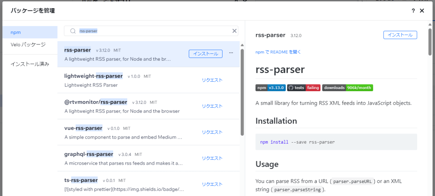Click the parser.parseString inline code

297,190
